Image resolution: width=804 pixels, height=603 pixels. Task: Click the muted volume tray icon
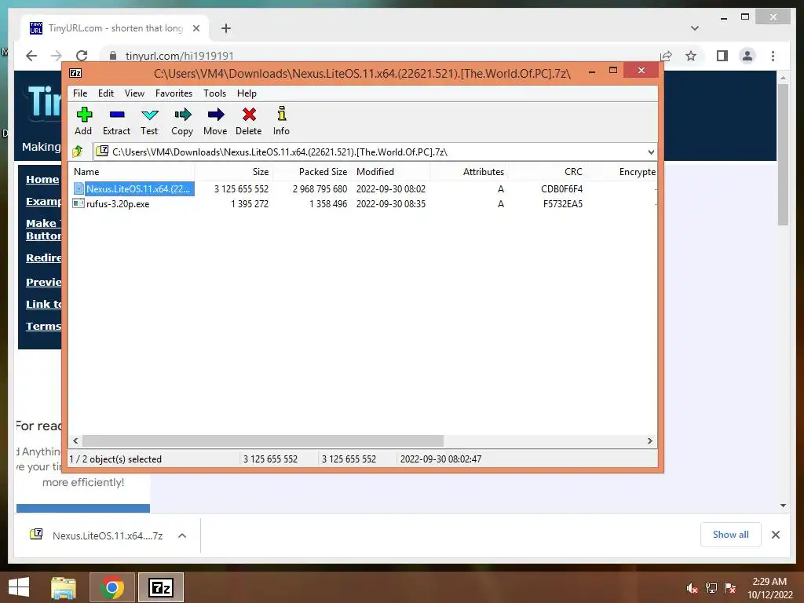pyautogui.click(x=692, y=588)
